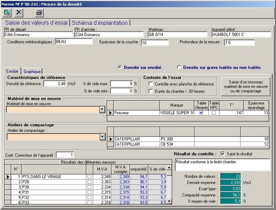Toggle the Saisir le résultat checkbox
This screenshot has width=276, height=210.
click(x=224, y=153)
